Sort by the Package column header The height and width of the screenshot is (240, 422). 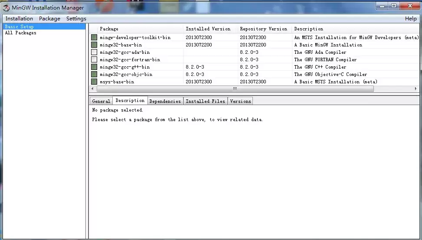pos(141,29)
